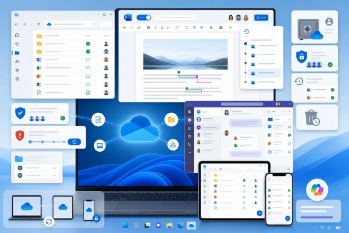349x233 pixels.
Task: Open the Recycle bin icon in explorer sidebar
Action: (17, 79)
